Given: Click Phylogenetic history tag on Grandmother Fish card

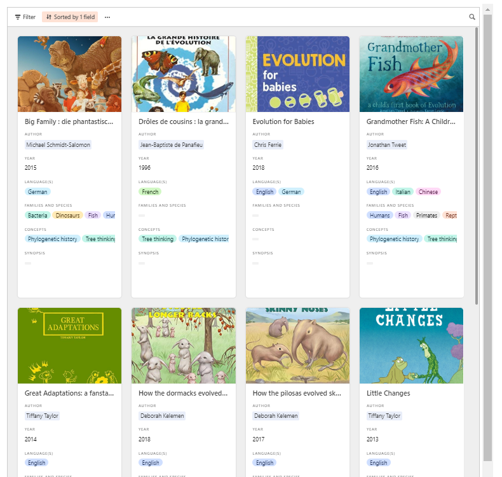Looking at the screenshot, I should pos(394,239).
